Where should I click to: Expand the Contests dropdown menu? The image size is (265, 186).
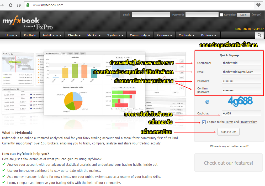(x=187, y=35)
